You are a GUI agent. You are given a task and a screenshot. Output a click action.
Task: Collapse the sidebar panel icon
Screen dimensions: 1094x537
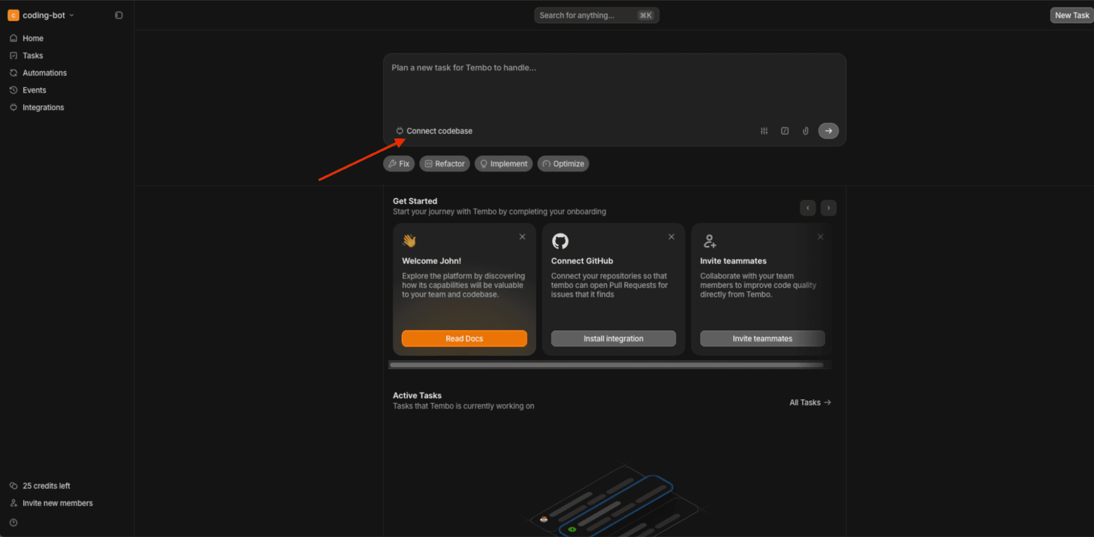click(118, 15)
